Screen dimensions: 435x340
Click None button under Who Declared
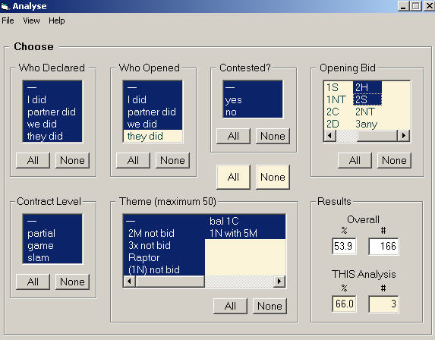pos(72,160)
